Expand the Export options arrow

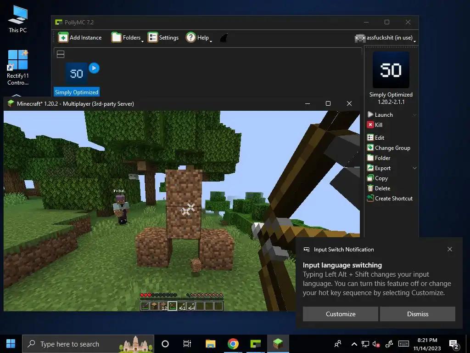414,168
